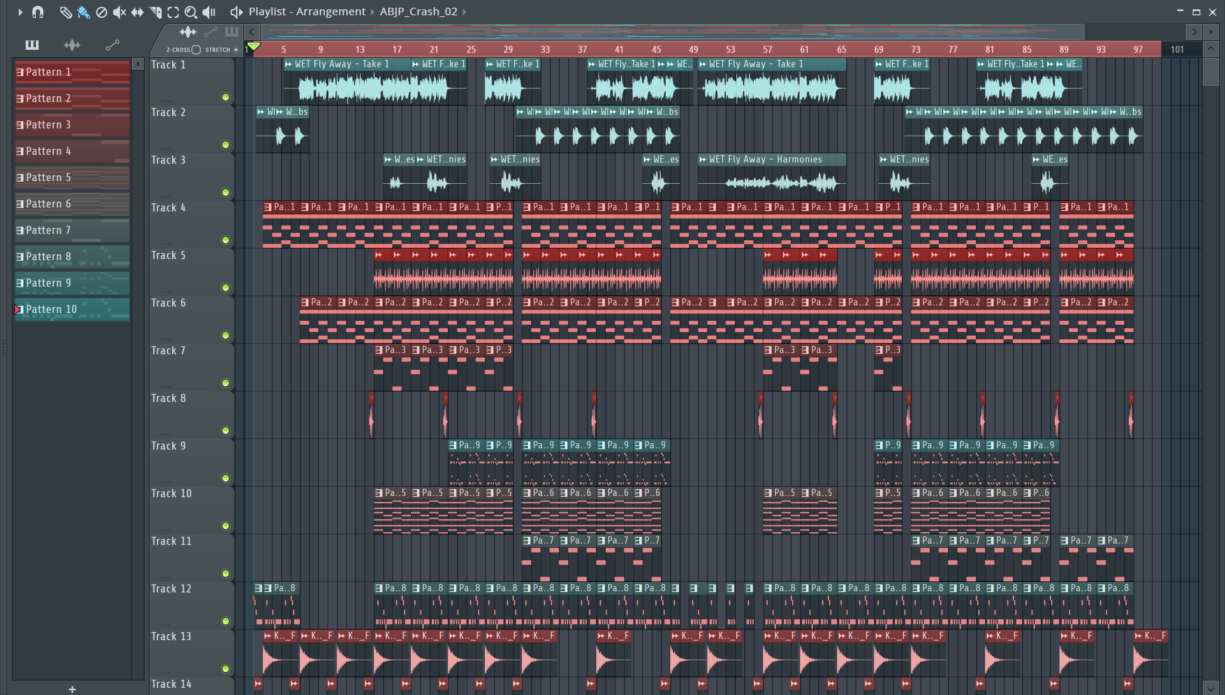Image resolution: width=1225 pixels, height=695 pixels.
Task: Show audio clips in the picker panel
Action: coord(72,46)
